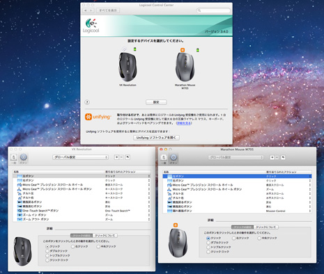Select the tilt left row in VX Revolution
This screenshot has width=324, height=274.
pyautogui.click(x=82, y=193)
